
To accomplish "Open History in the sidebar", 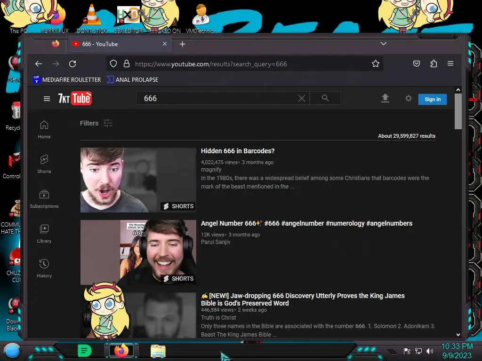I will coord(44,268).
